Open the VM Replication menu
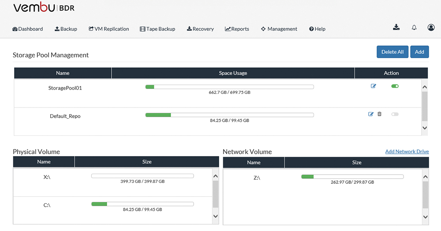The width and height of the screenshot is (441, 231). (108, 29)
